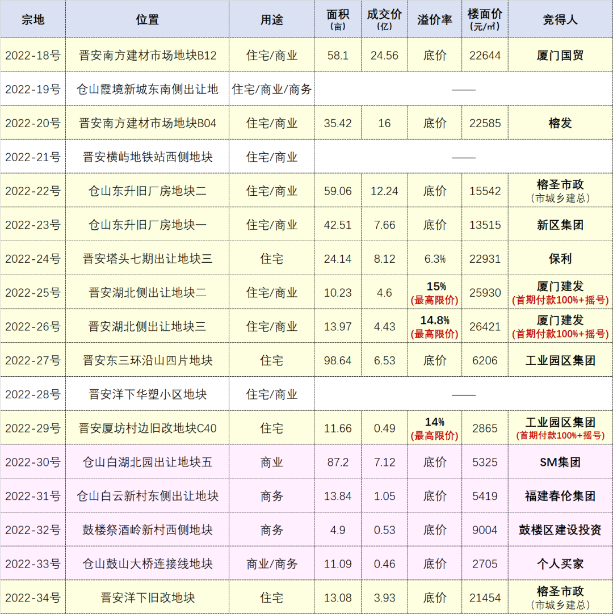Select the 2022-18号 parcel cell

[33, 55]
